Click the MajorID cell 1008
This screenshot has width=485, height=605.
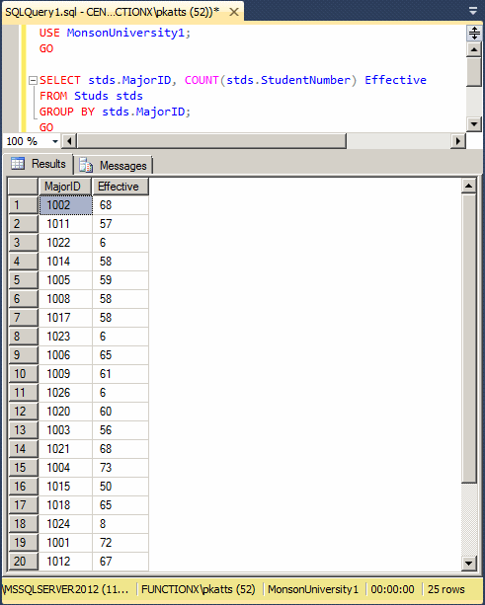(65, 299)
